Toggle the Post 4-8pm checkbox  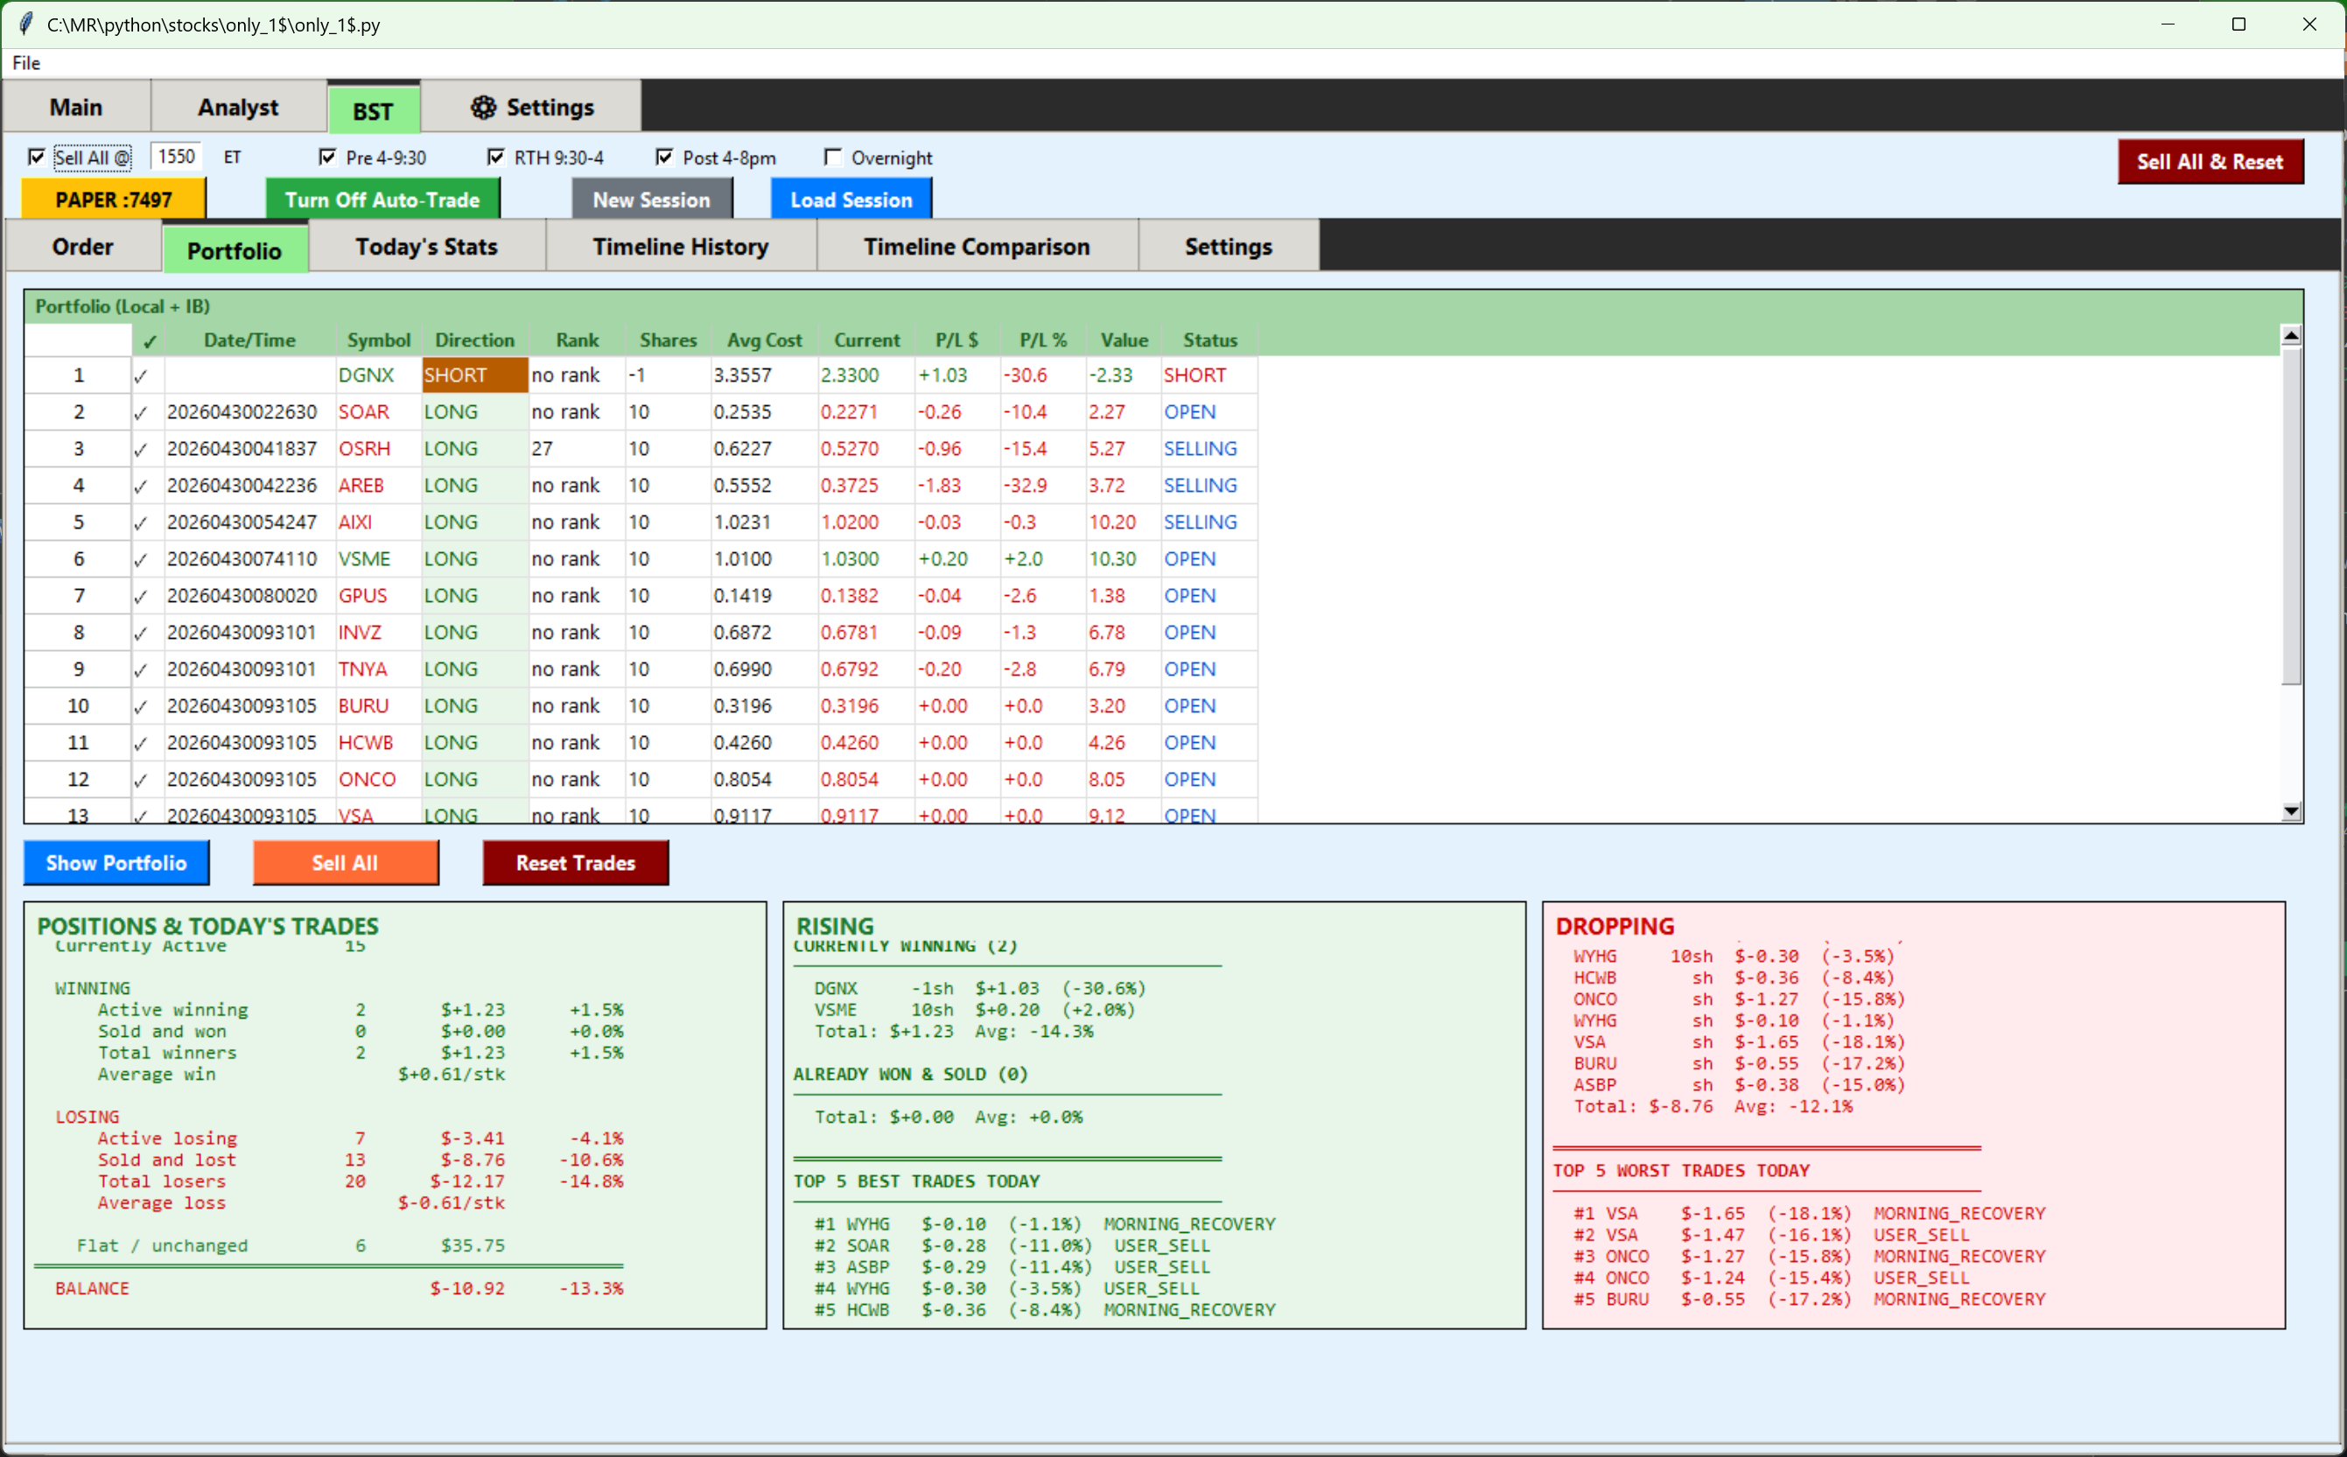tap(665, 157)
